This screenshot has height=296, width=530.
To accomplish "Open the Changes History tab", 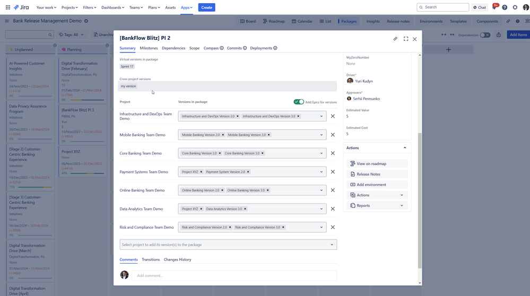I will coord(177,259).
